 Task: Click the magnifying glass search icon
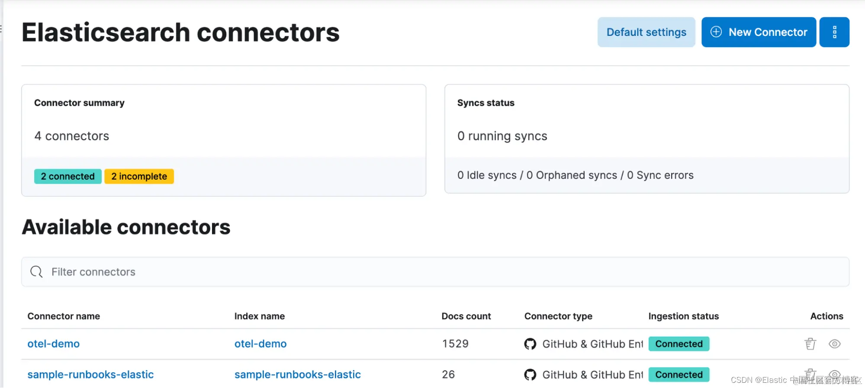(x=36, y=272)
